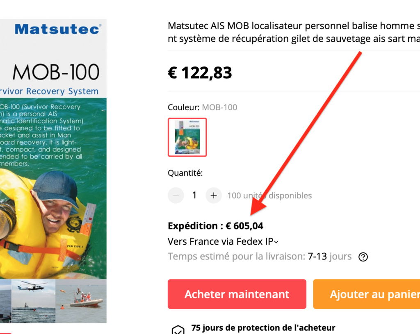Click the rescue boat photo
This screenshot has width=420, height=334.
[x=81, y=301]
